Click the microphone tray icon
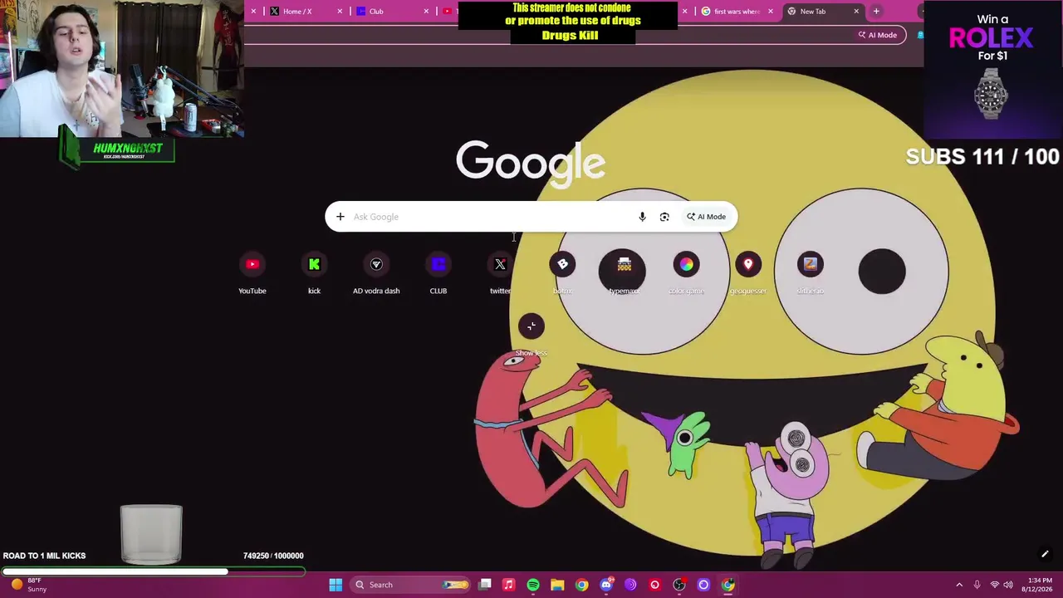 [x=977, y=585]
